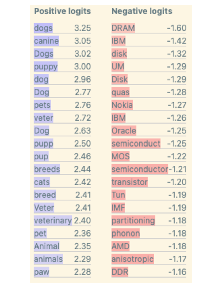The image size is (222, 288).
Task: Select the 'DRAM' negative token
Action: 123,28
